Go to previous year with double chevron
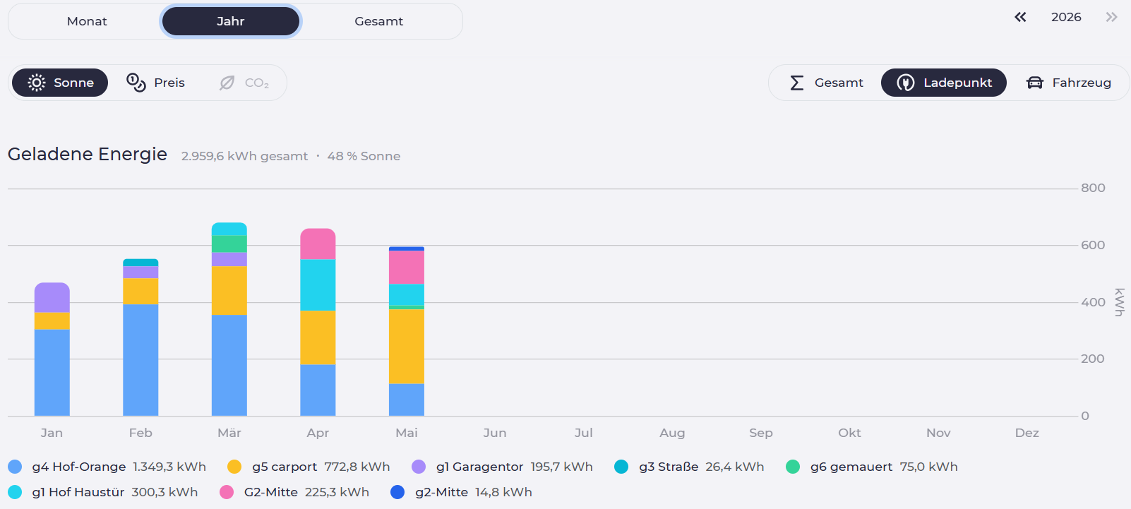This screenshot has width=1131, height=509. point(1020,17)
